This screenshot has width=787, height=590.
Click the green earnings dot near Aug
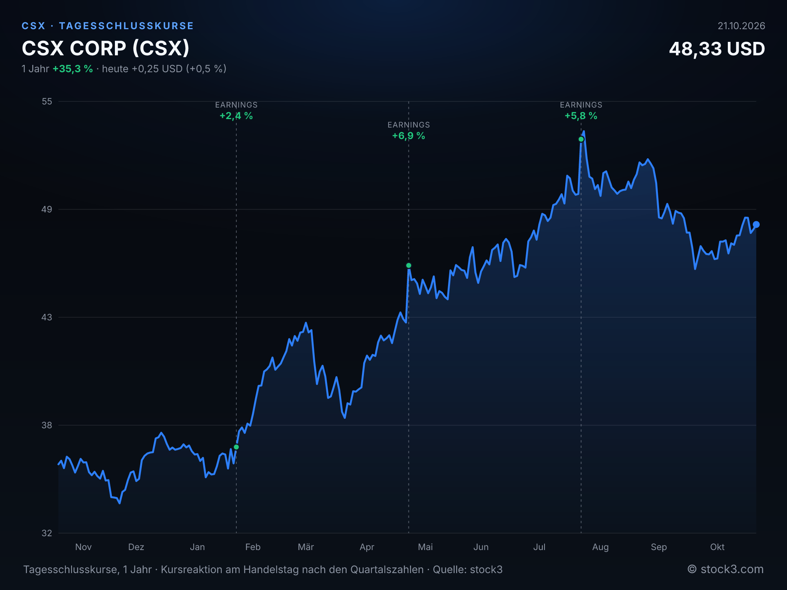pyautogui.click(x=581, y=139)
